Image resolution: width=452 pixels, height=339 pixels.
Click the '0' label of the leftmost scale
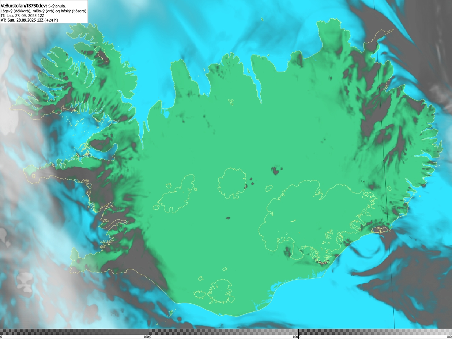tap(1, 337)
